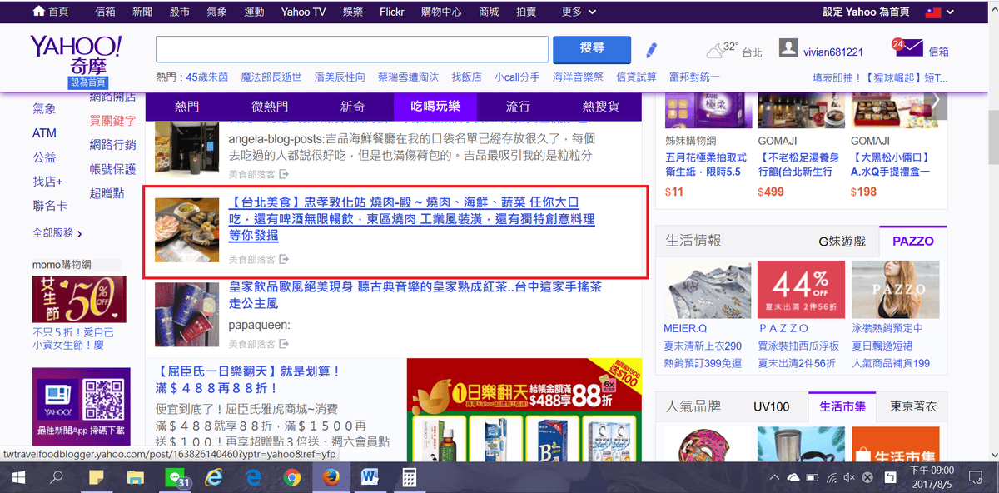Open 購物中心 in top navigation
This screenshot has height=493, width=999.
pos(441,12)
